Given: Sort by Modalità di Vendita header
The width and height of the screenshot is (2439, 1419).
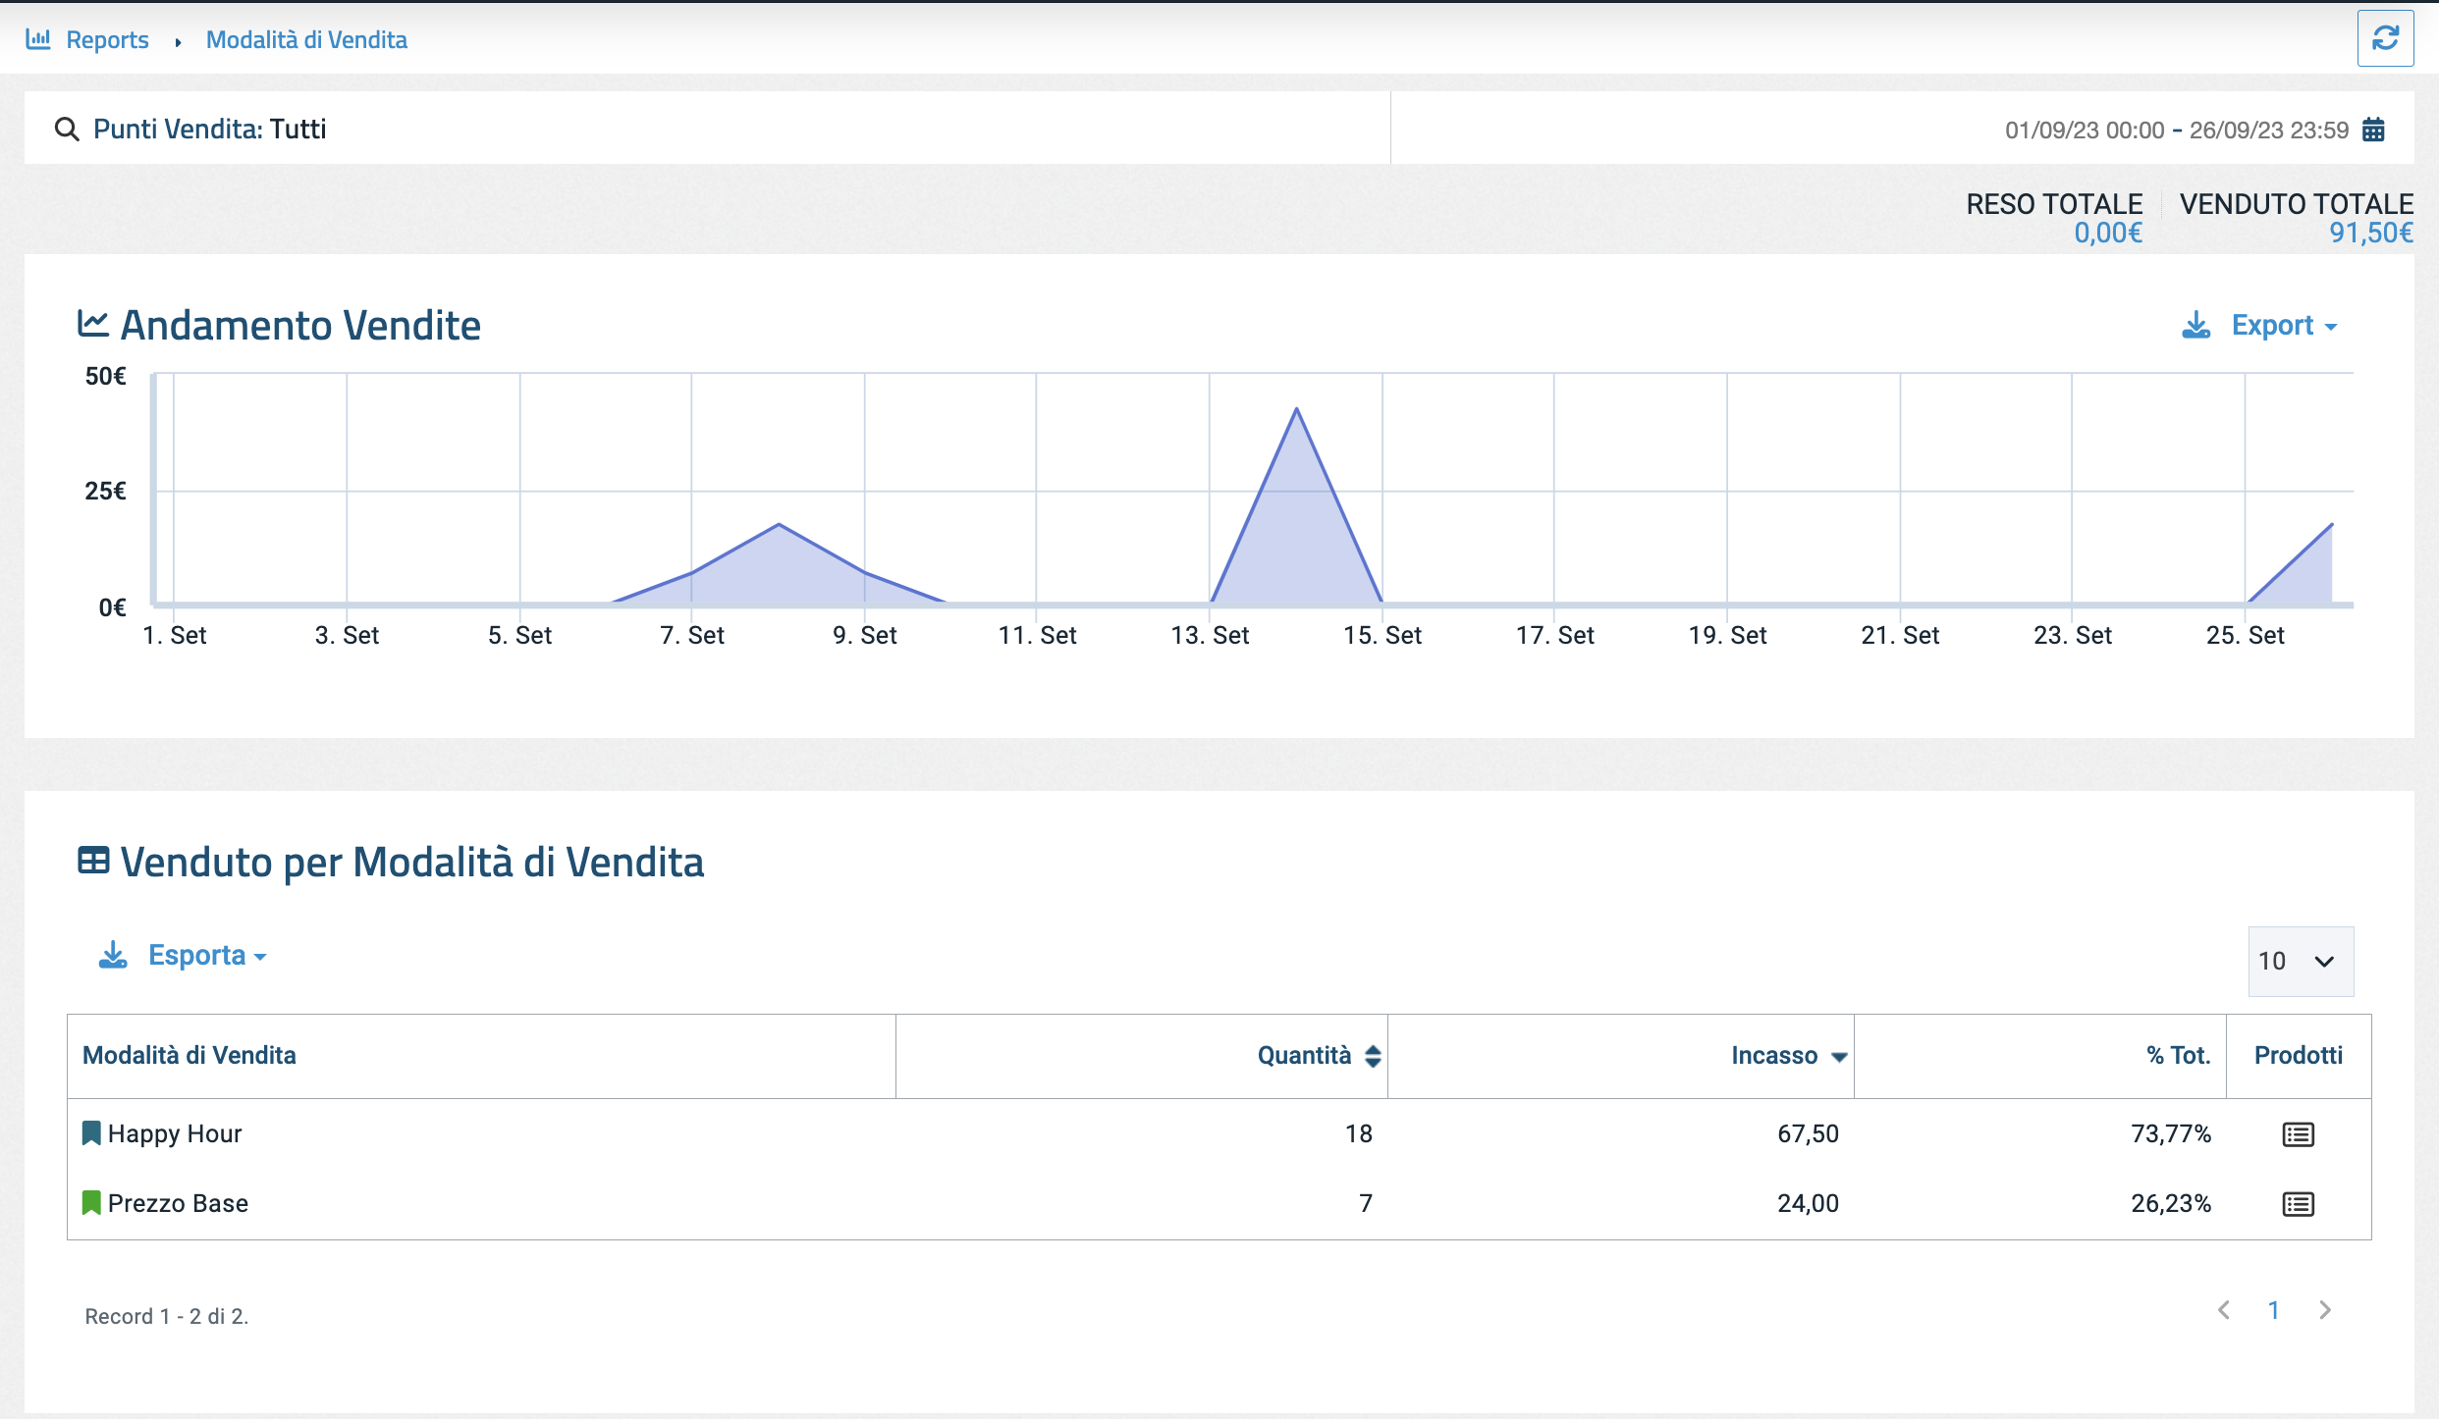Looking at the screenshot, I should pos(190,1056).
